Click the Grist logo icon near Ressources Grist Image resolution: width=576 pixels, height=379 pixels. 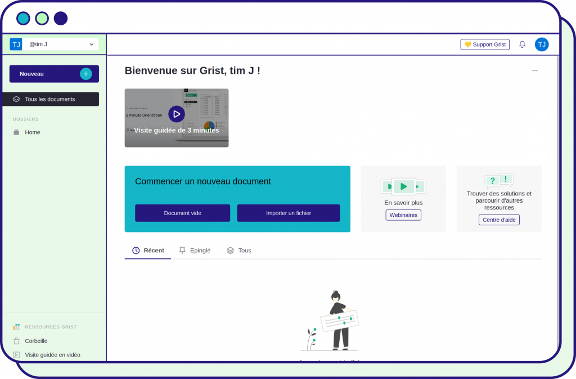16,327
